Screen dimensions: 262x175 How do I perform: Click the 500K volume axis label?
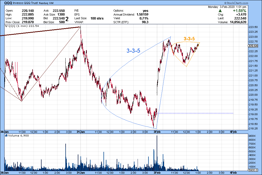click(x=252, y=151)
